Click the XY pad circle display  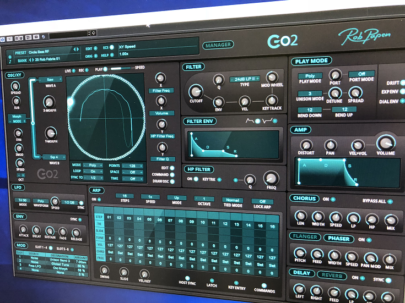point(106,117)
